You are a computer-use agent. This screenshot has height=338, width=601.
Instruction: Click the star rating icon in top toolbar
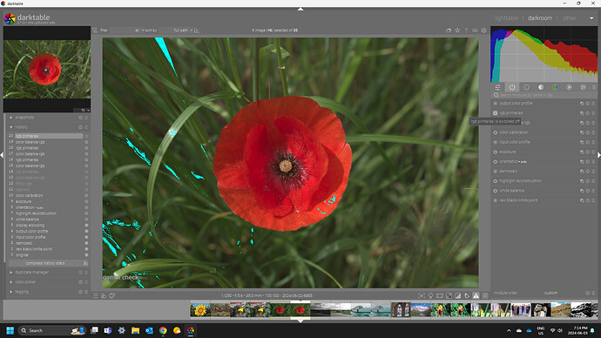[x=457, y=30]
